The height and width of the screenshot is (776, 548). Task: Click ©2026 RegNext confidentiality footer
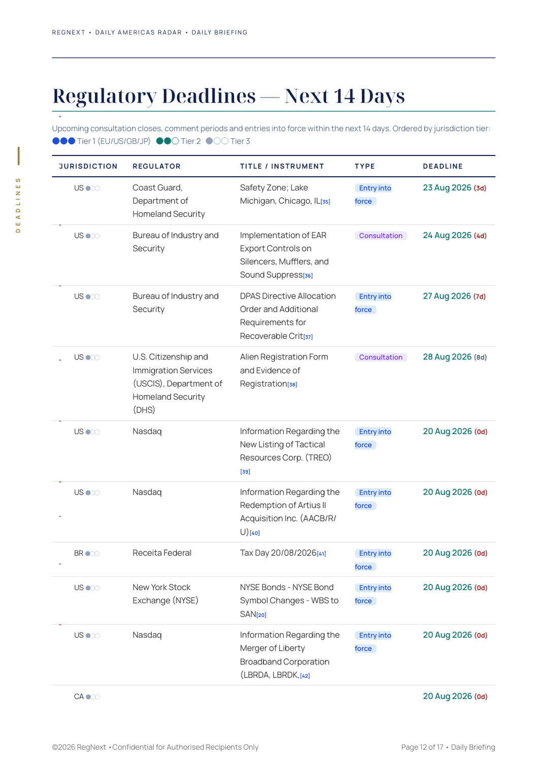pos(155,747)
